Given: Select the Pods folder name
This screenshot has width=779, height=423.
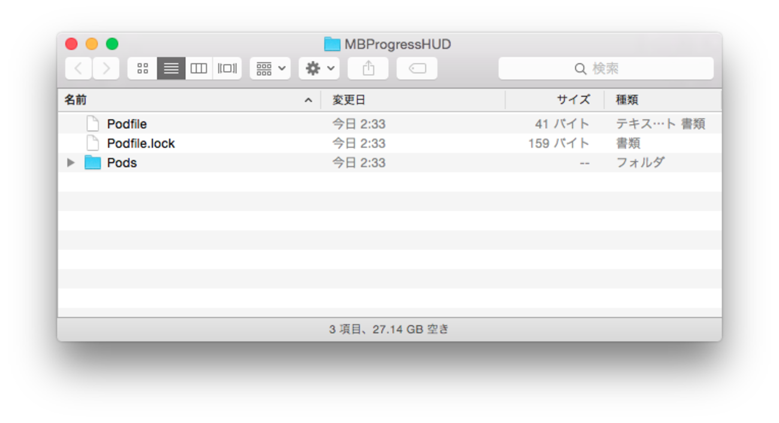Looking at the screenshot, I should [122, 162].
